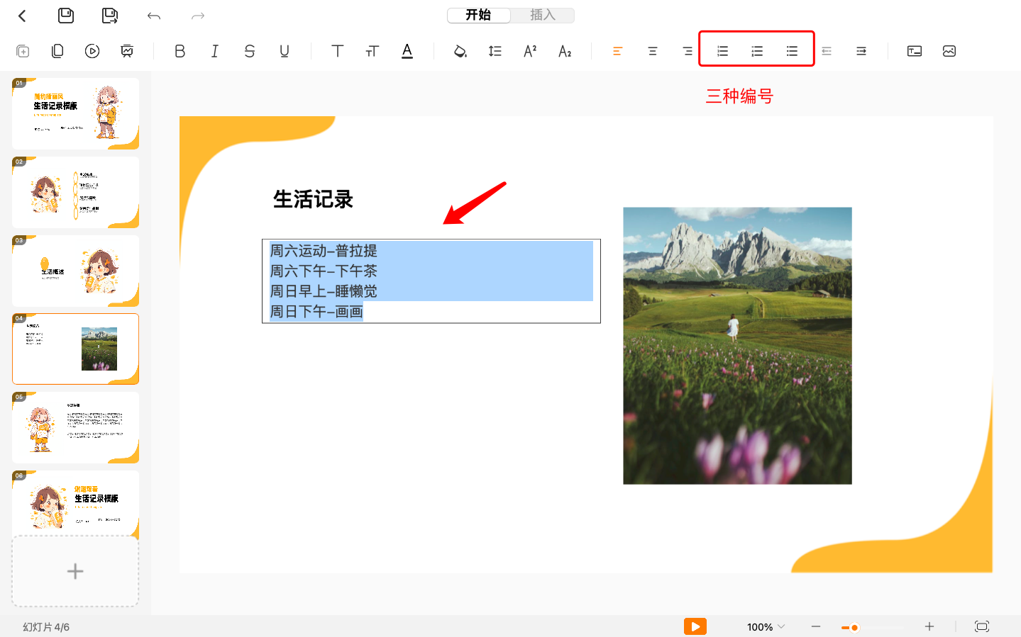Open the text highlight fill tool

coord(460,50)
